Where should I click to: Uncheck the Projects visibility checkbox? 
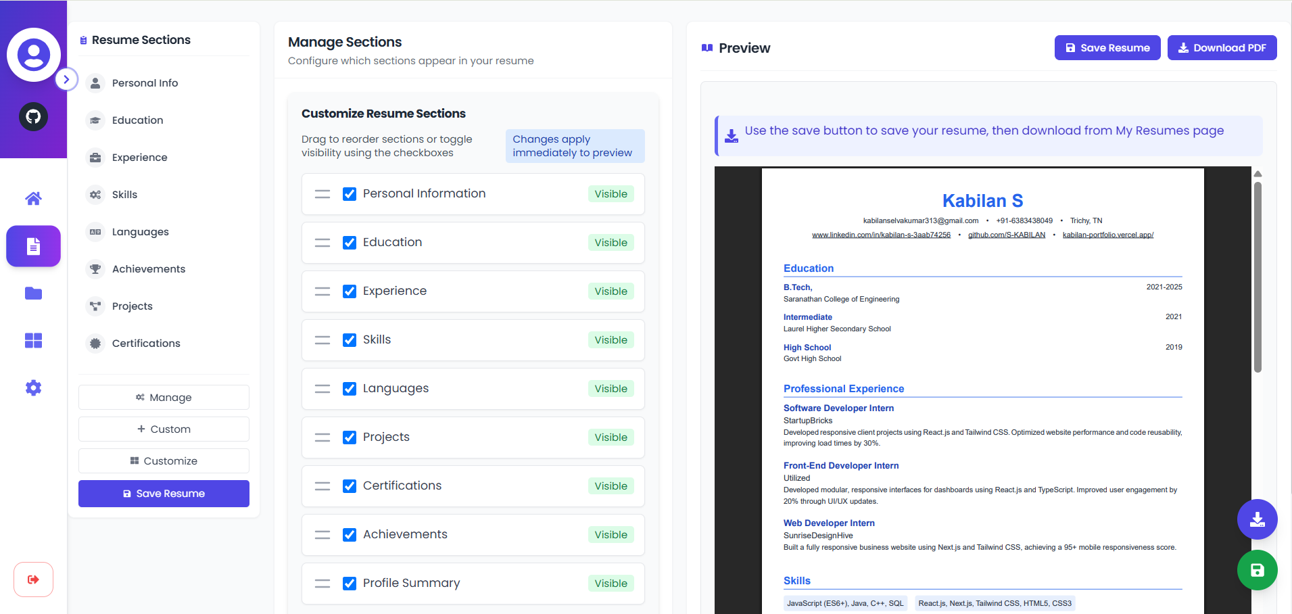coord(350,437)
